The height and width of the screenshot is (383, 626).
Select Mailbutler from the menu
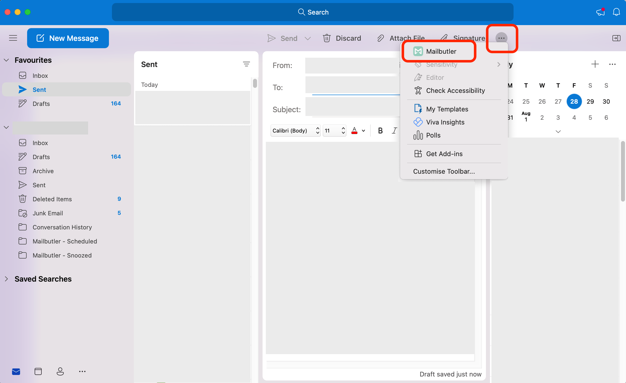click(441, 51)
